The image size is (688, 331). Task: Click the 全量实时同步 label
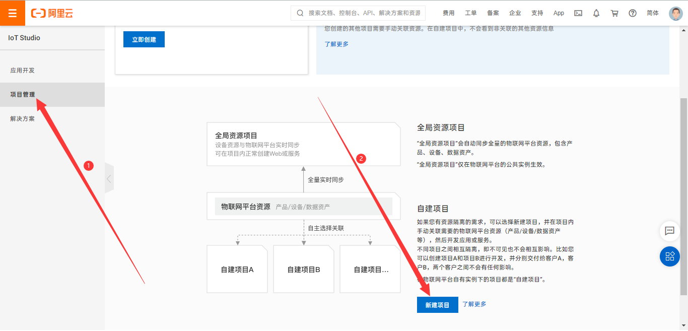[x=326, y=180]
